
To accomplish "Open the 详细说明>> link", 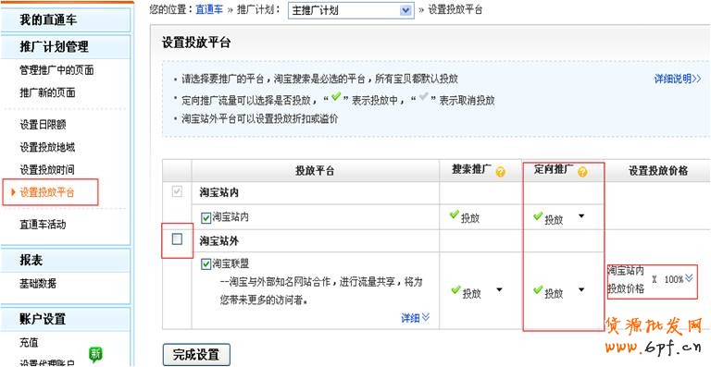I will [x=678, y=80].
